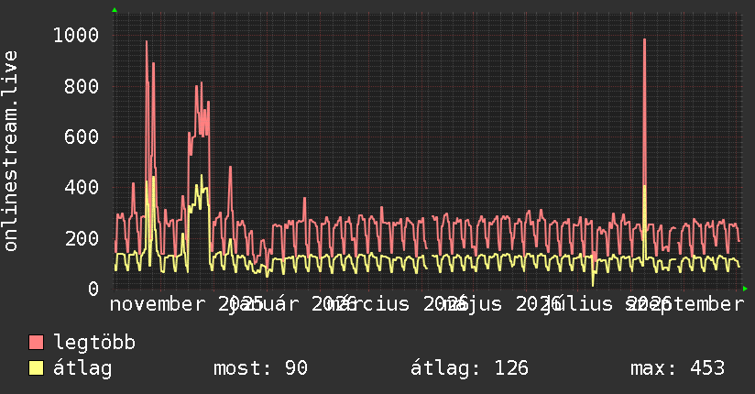Click the 'átlag: 126' statistic

click(469, 368)
